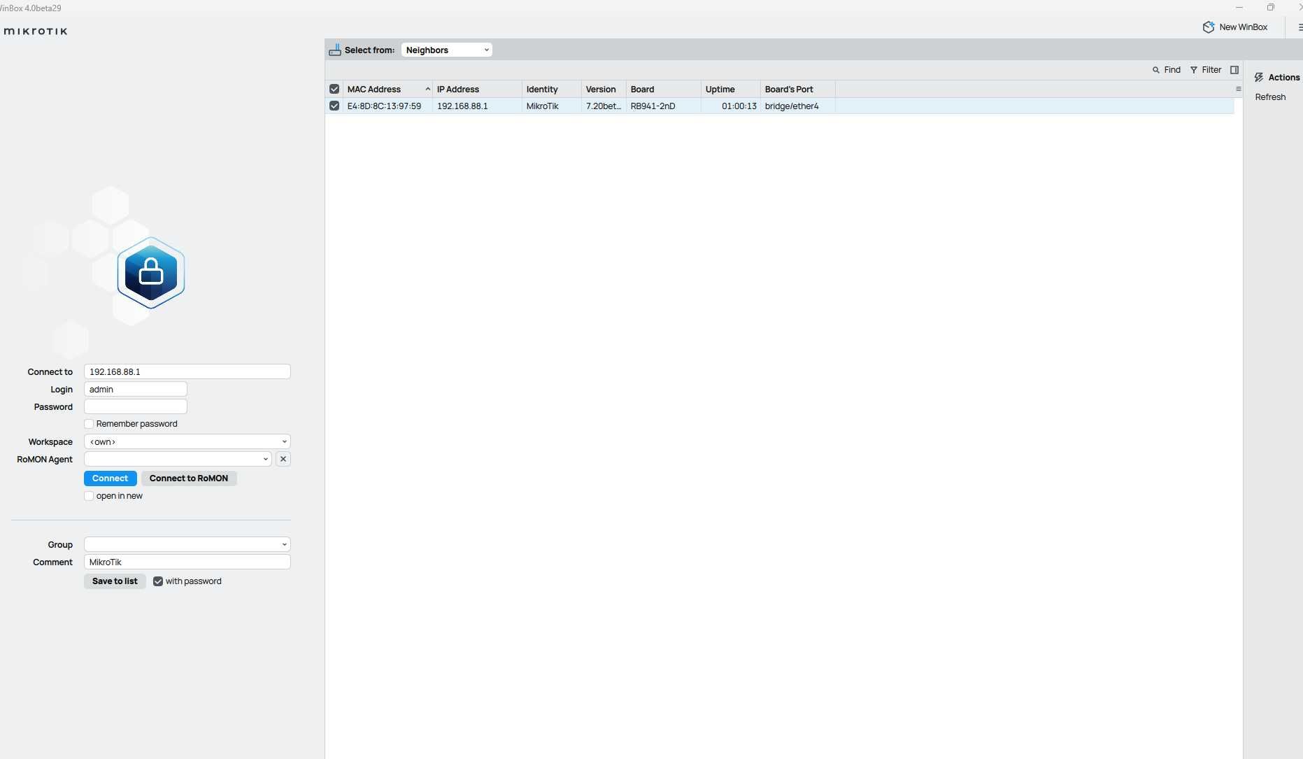Image resolution: width=1303 pixels, height=759 pixels.
Task: Toggle the select-all checkbox in table header
Action: [x=334, y=89]
